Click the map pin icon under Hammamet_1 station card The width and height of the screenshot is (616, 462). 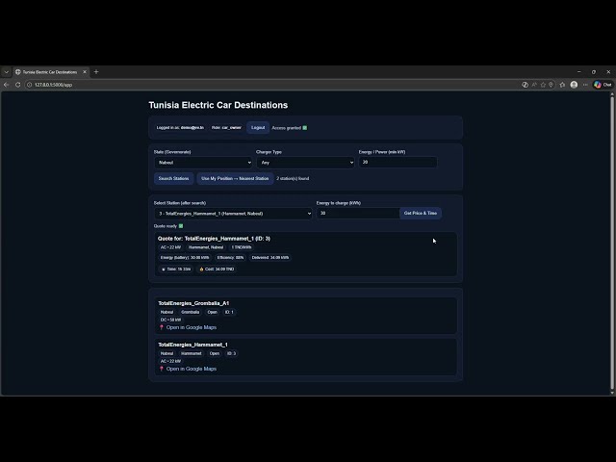click(x=161, y=369)
